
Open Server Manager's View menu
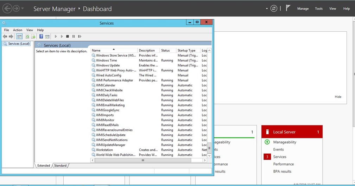click(x=332, y=8)
